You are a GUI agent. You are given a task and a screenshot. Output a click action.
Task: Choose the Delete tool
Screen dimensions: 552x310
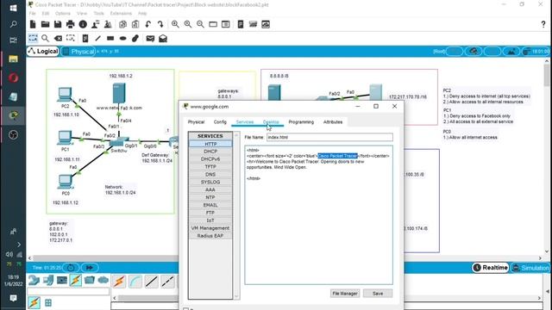58,38
